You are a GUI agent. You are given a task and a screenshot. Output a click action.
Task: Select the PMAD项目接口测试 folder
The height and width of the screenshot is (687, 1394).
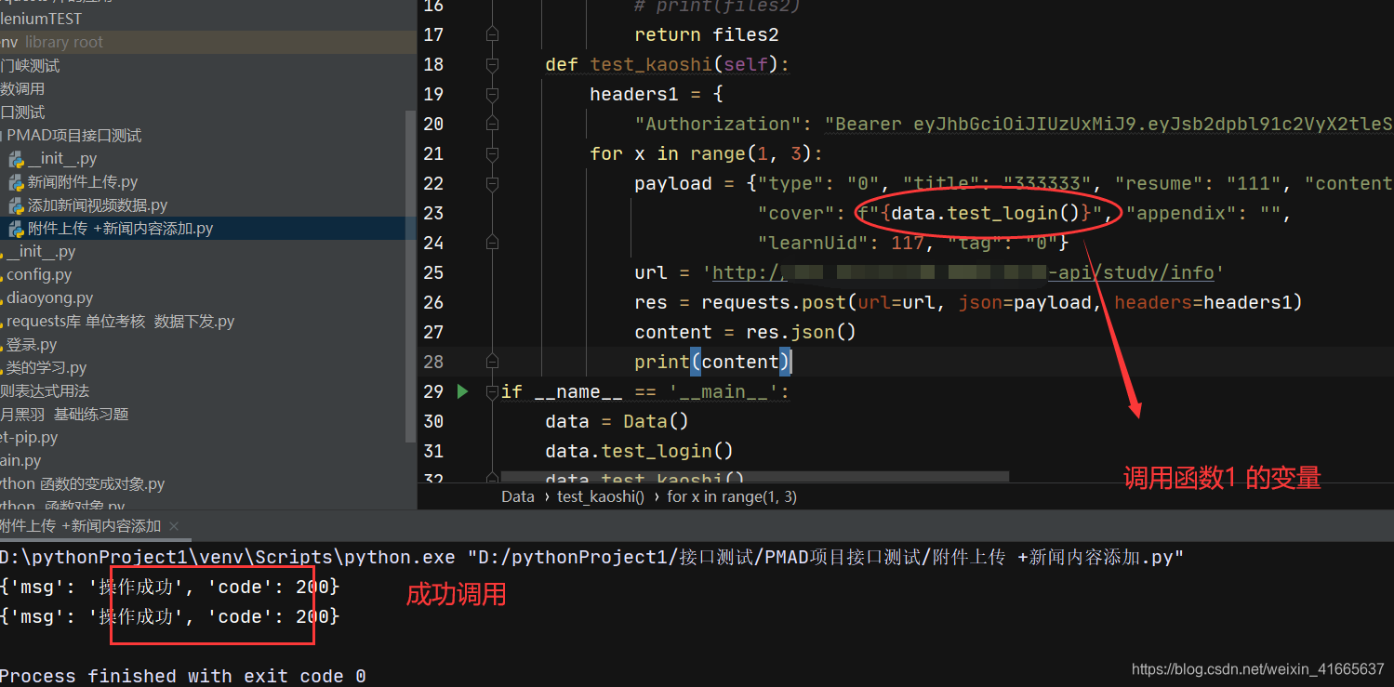pyautogui.click(x=74, y=136)
